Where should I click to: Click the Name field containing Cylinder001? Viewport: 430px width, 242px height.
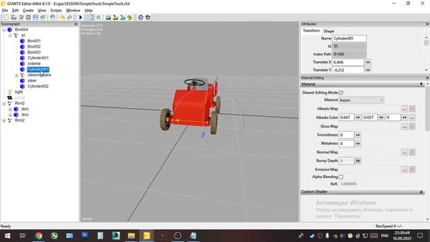coord(349,38)
